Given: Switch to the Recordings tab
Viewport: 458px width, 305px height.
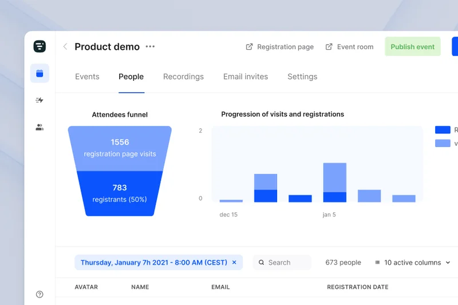Looking at the screenshot, I should pos(183,77).
